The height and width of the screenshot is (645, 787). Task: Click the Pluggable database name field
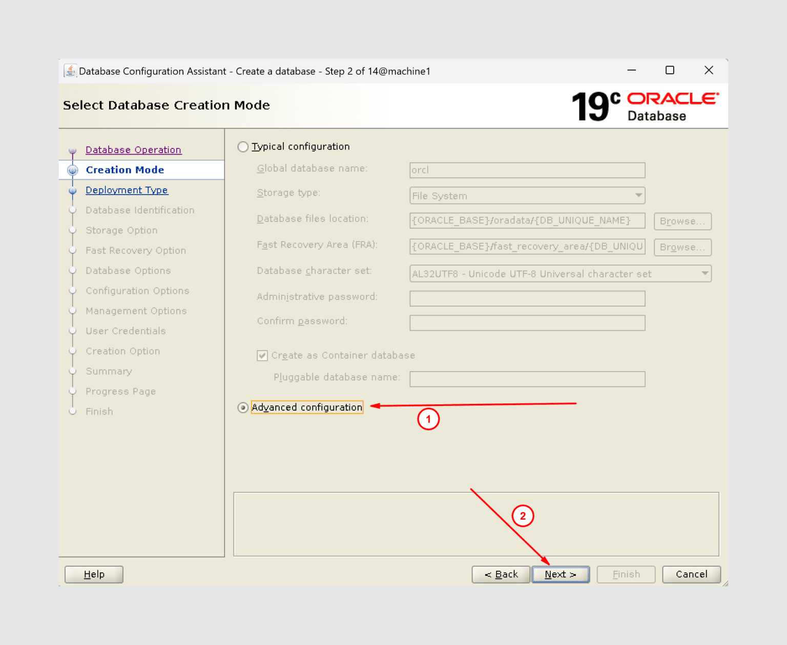click(527, 379)
